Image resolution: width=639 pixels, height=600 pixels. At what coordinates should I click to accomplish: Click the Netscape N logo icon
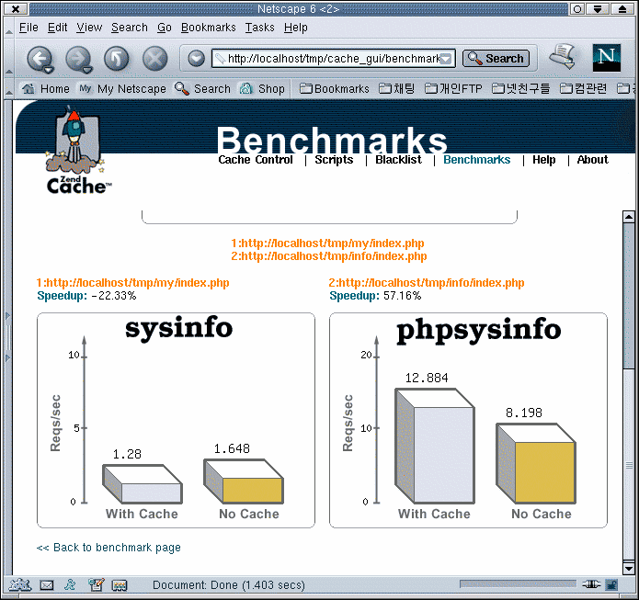click(x=607, y=57)
